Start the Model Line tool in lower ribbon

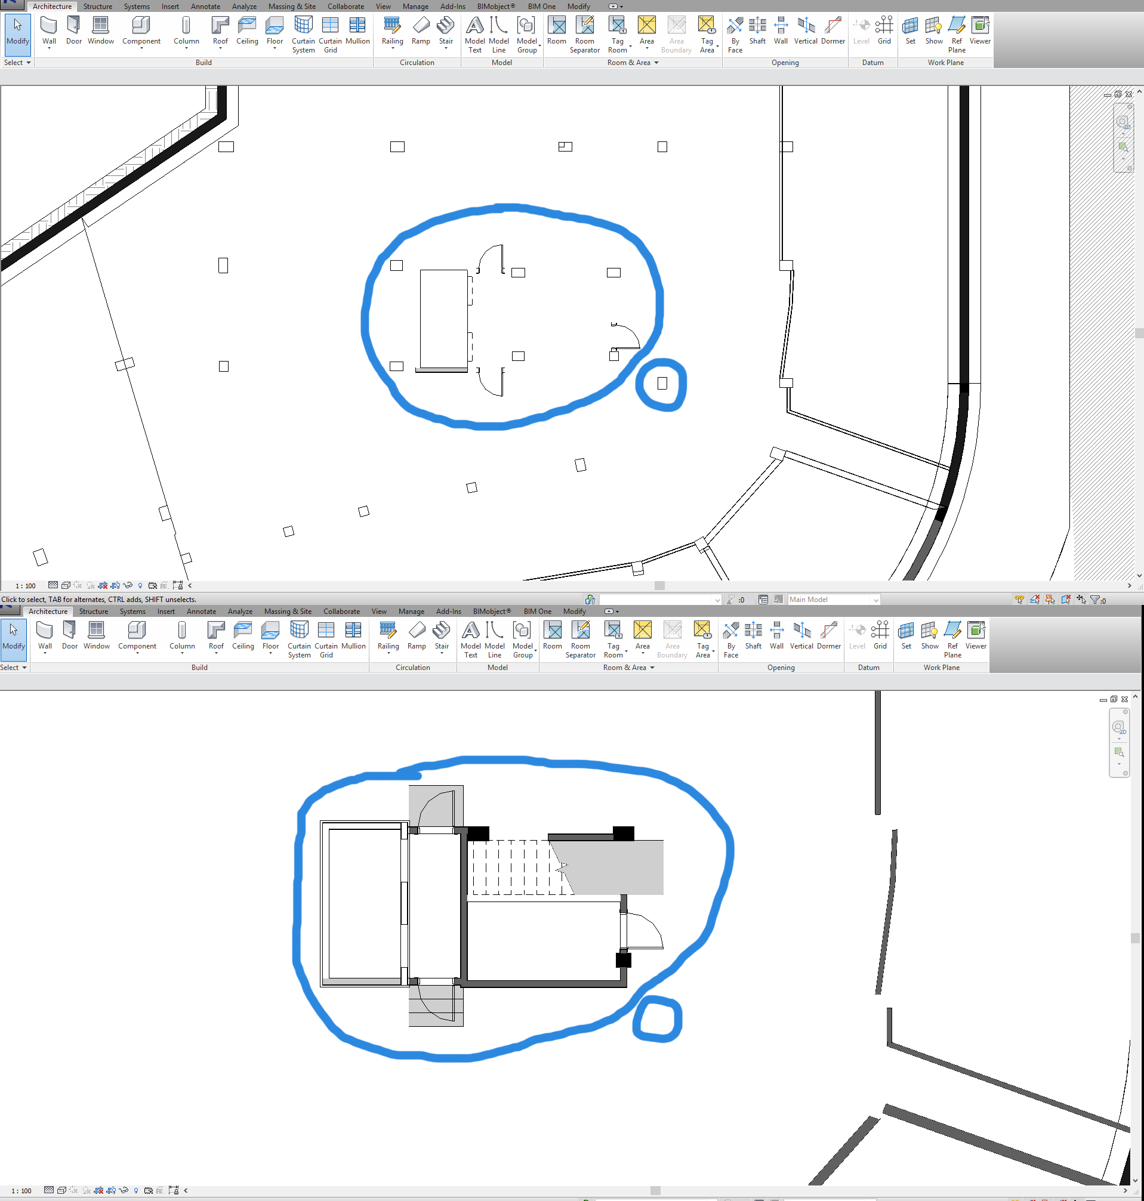pyautogui.click(x=495, y=640)
